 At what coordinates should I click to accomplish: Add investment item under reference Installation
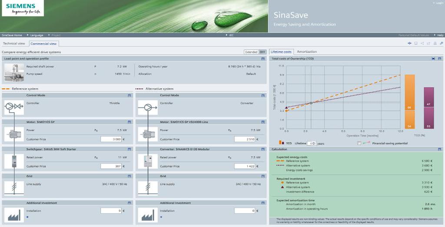27,217
